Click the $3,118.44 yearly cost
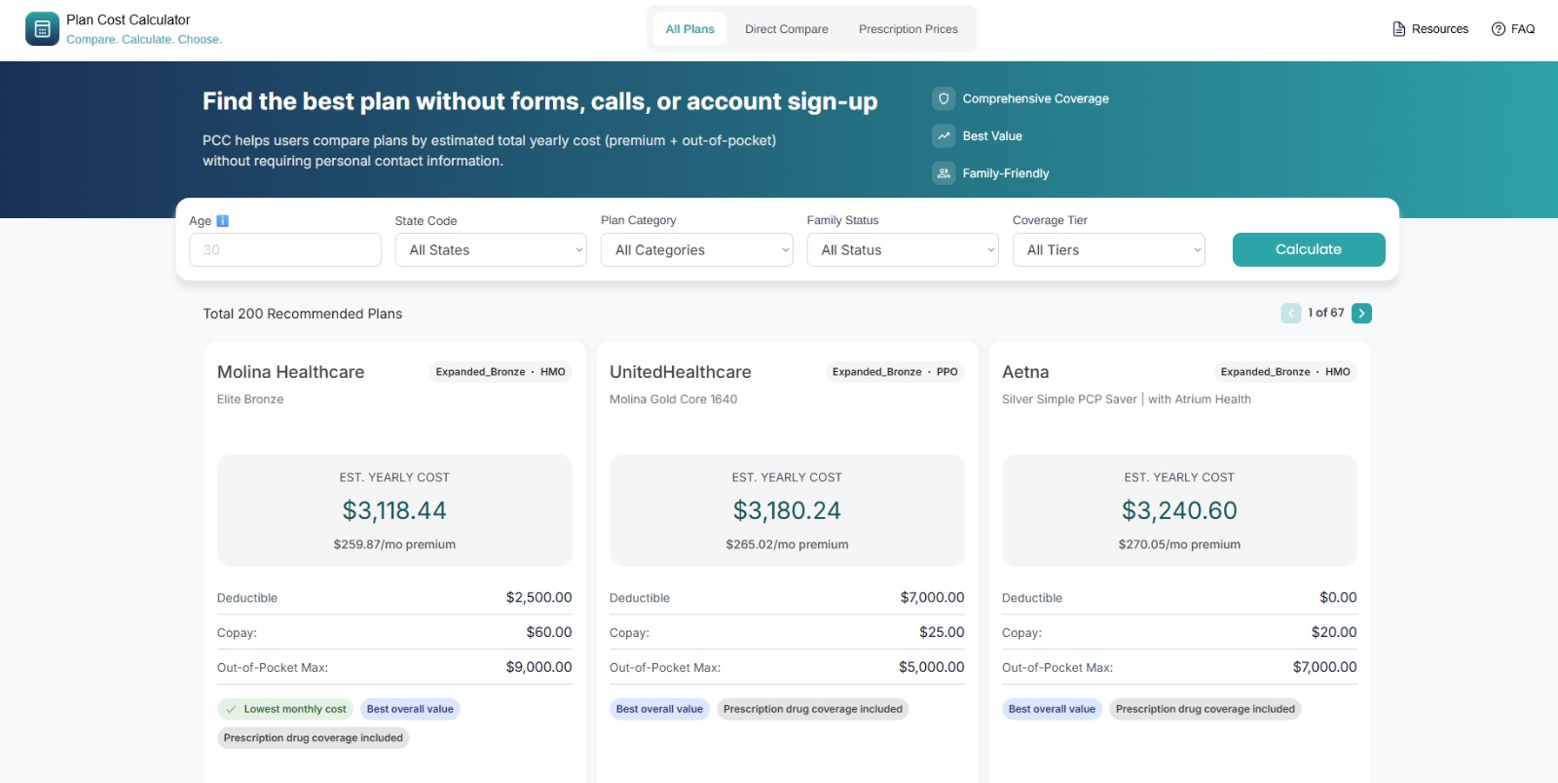The width and height of the screenshot is (1558, 783). (x=394, y=510)
